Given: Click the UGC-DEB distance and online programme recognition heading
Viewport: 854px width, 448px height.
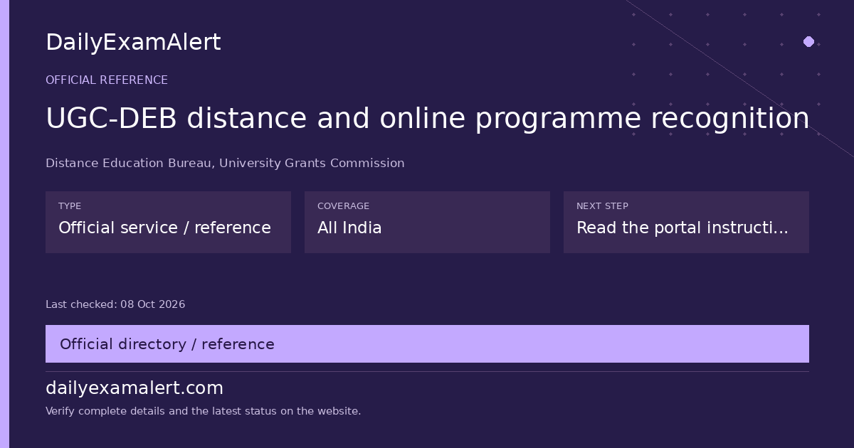Looking at the screenshot, I should pyautogui.click(x=427, y=119).
